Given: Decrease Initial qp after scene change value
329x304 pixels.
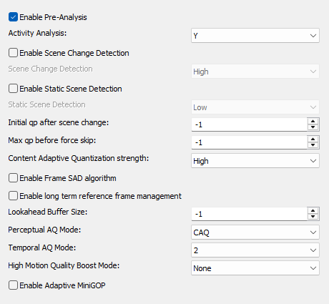Looking at the screenshot, I should pyautogui.click(x=313, y=127).
